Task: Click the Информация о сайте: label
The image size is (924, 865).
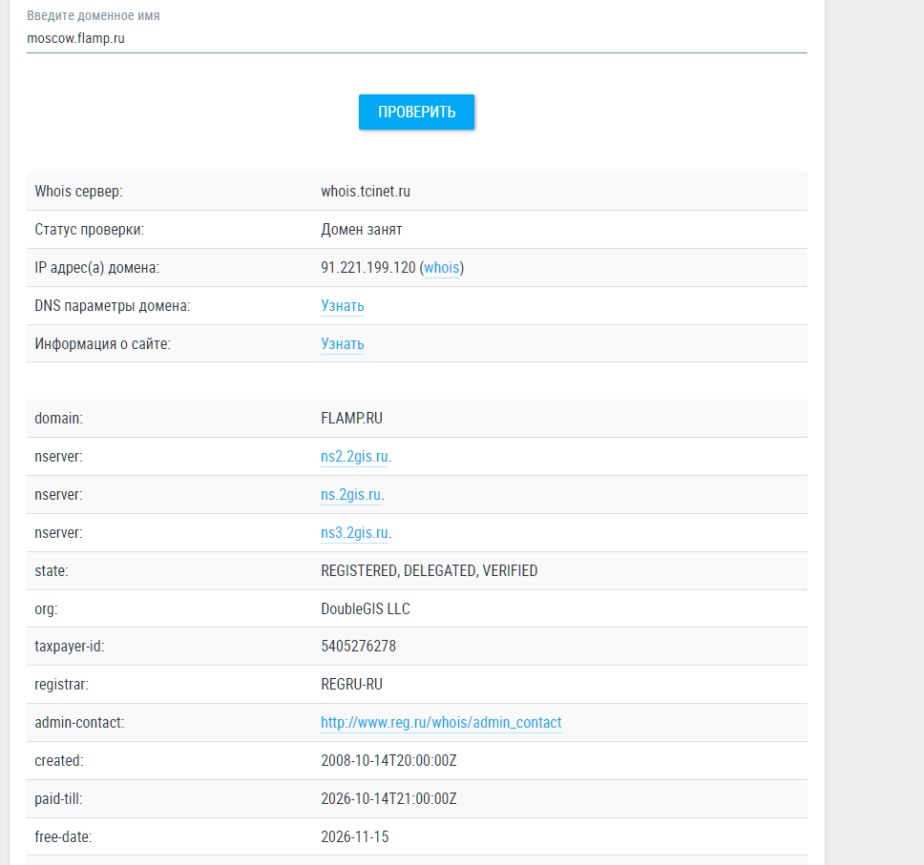Action: pos(102,344)
